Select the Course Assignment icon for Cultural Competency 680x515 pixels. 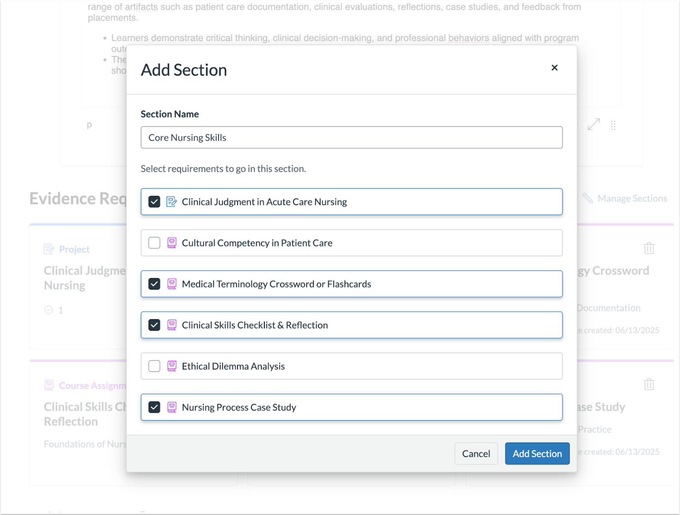point(172,243)
